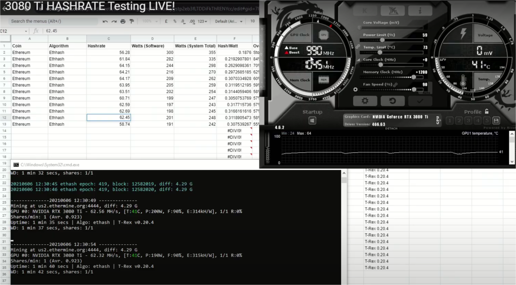
Task: Open the Name box dropdown arrow
Action: pos(26,31)
